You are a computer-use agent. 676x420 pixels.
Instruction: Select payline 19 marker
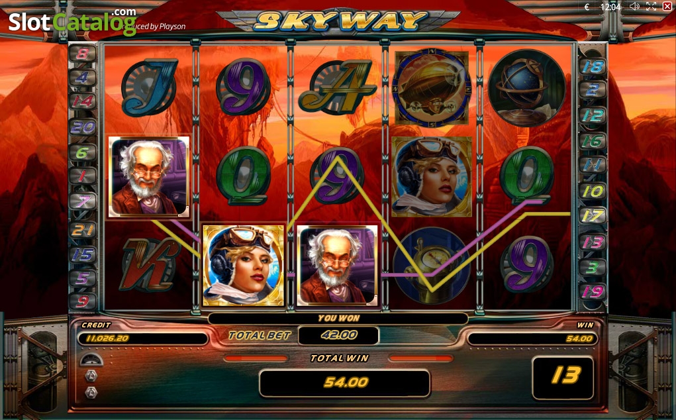coord(593,292)
